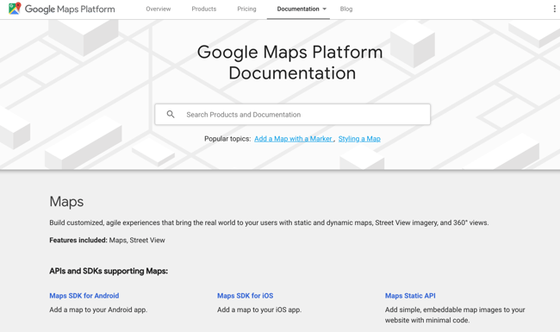Click 'Add simple, embeddable map images' description
Screen dimensions: 560x332
(x=455, y=315)
